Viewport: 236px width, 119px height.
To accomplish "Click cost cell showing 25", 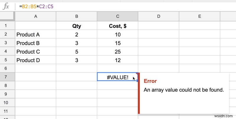I will click(x=117, y=51).
